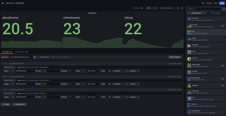The height and width of the screenshot is (116, 226).
Task: Collapse query A row
Action: tap(2, 63)
